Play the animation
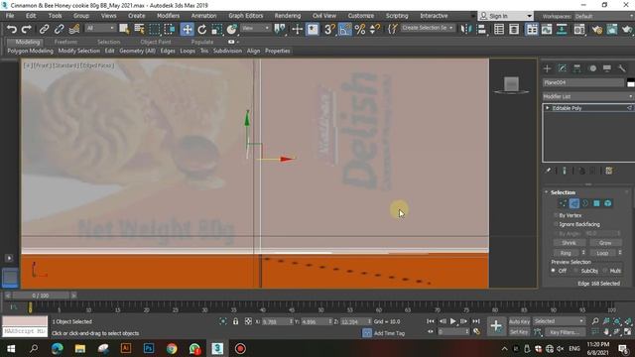Screen dimensions: 635x357 point(452,321)
